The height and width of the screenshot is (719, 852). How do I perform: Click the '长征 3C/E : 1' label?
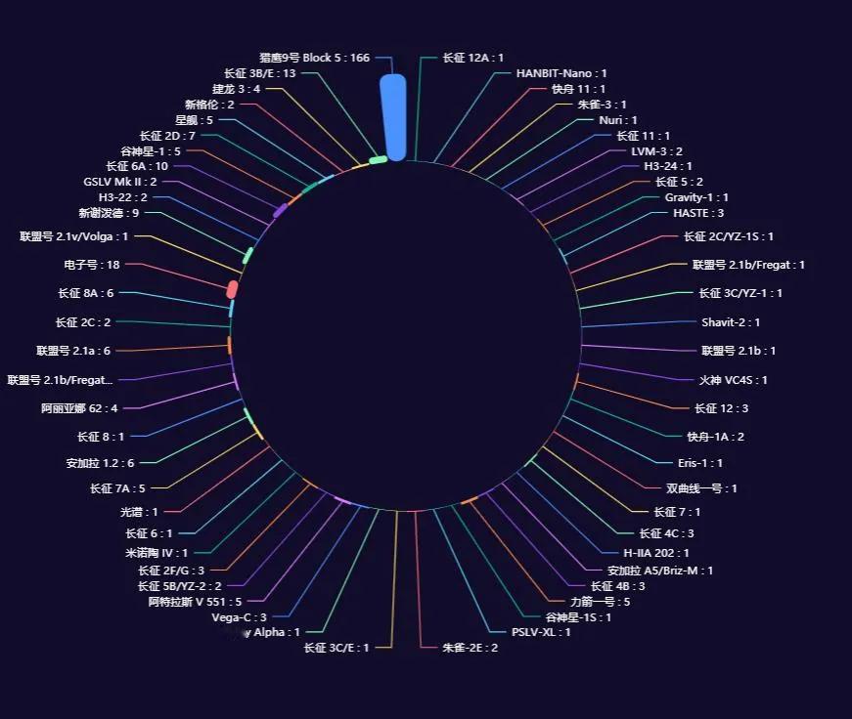pyautogui.click(x=336, y=648)
